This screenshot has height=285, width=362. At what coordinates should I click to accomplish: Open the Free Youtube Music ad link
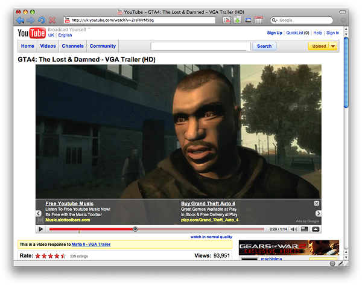(69, 203)
